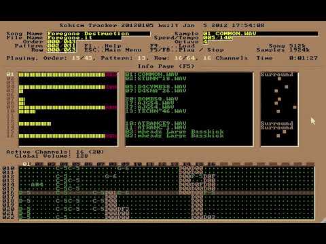The height and width of the screenshot is (244, 326).
Task: Click the Octave value 4
Action: coord(205,42)
